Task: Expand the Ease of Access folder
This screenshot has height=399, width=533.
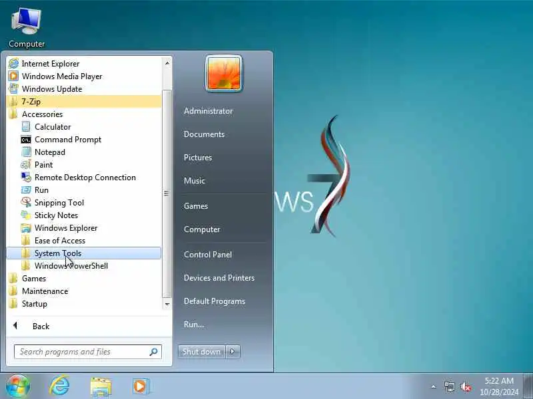Action: click(x=84, y=241)
